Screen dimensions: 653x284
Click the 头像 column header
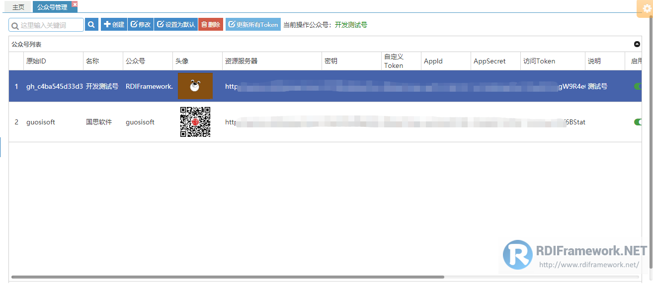click(x=197, y=61)
